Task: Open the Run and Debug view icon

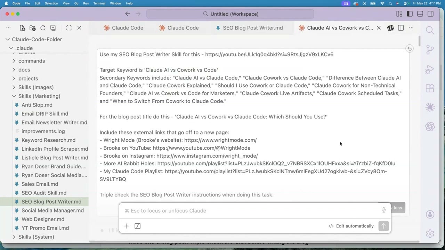Action: [430, 69]
